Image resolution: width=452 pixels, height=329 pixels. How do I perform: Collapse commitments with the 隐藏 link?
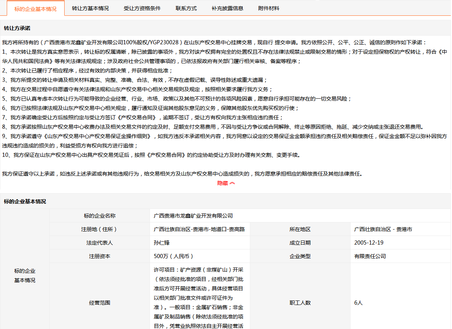point(226,183)
